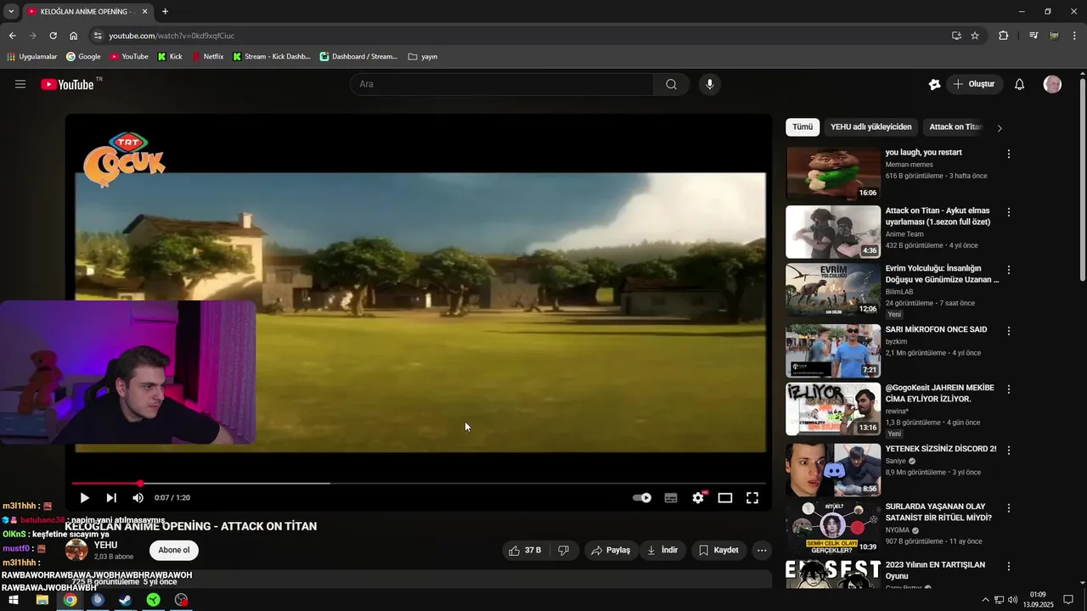The image size is (1087, 611).
Task: Open the player settings gear
Action: click(698, 498)
